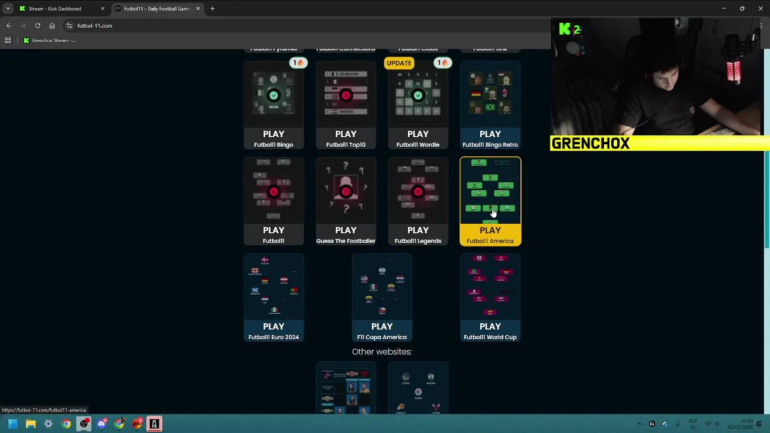
Task: Switch to OBS Studio in taskbar
Action: point(84,424)
